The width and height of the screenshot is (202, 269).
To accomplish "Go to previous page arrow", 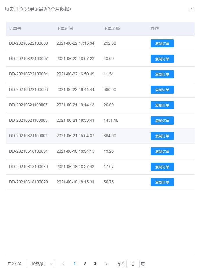I will pos(63,264).
